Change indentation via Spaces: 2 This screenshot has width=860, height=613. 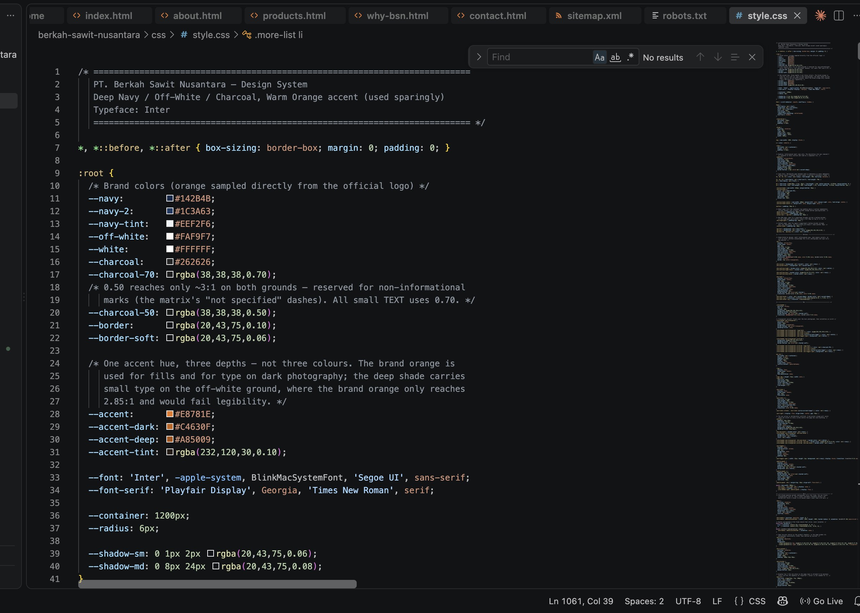pyautogui.click(x=644, y=601)
